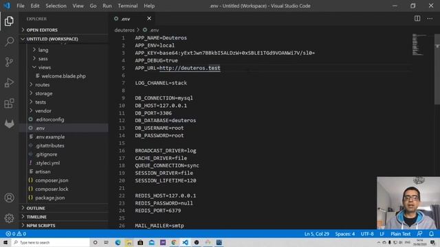440x247 pixels.
Task: Click deuteros in the breadcrumb
Action: (124, 30)
